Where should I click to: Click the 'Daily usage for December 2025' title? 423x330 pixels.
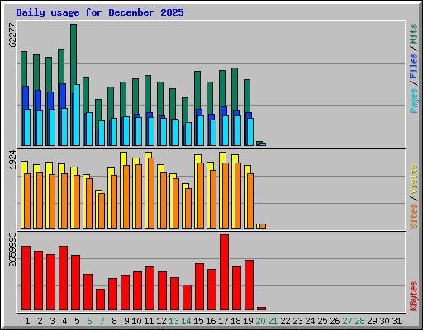(100, 12)
